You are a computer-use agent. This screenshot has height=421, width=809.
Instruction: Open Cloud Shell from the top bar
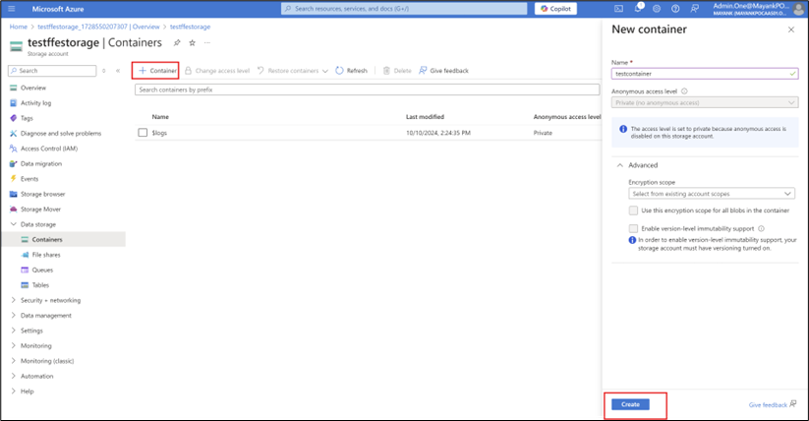tap(618, 9)
